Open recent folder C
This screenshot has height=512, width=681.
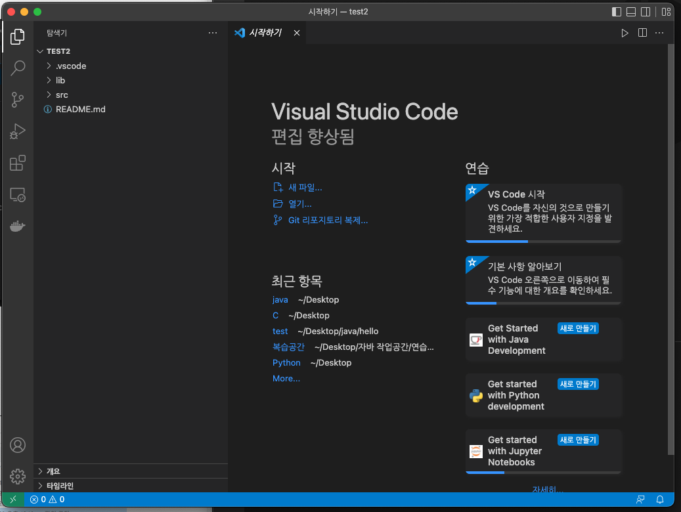point(275,315)
